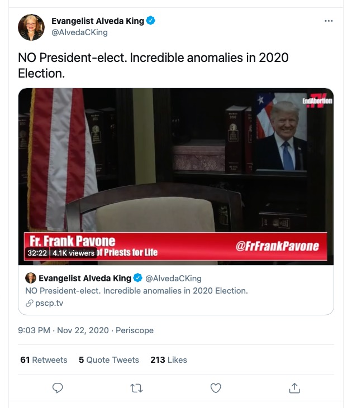
Task: Play the Fr. Frank Pavone video thumbnail
Action: (176, 176)
